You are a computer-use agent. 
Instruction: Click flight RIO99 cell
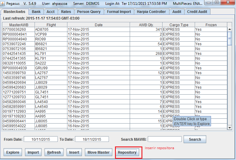coord(51,39)
